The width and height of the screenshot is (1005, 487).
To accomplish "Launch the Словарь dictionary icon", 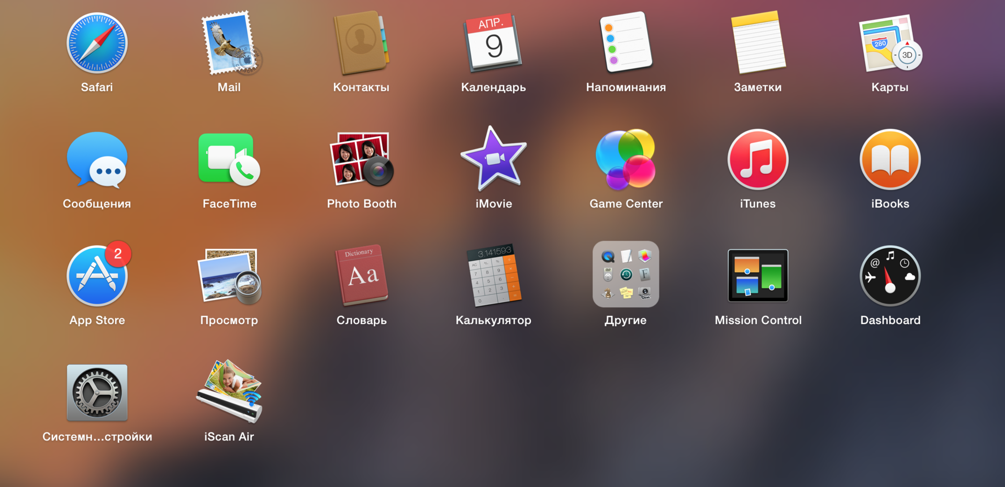I will (361, 275).
